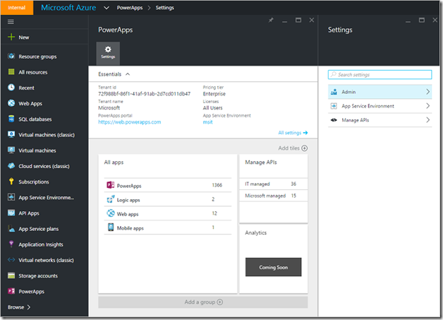Click the Settings gear toolbar button
Image resolution: width=443 pixels, height=320 pixels.
(108, 53)
